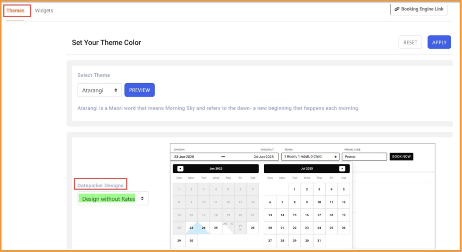Screen dimensions: 462x252
Task: Click the Jul 2025 month header
Action: [307, 168]
